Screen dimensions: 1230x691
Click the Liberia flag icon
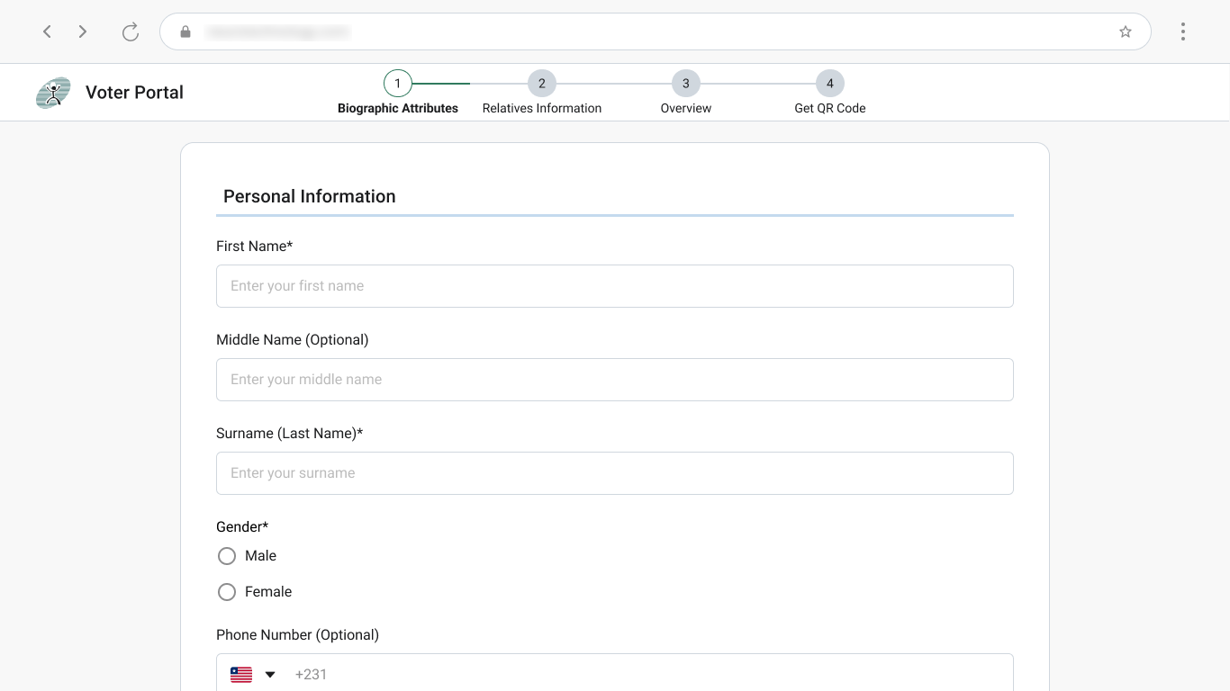[x=241, y=675]
